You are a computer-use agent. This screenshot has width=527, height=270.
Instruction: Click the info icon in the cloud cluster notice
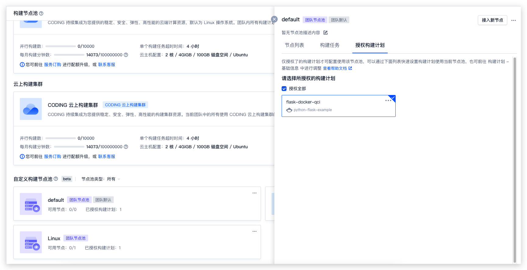click(x=22, y=156)
